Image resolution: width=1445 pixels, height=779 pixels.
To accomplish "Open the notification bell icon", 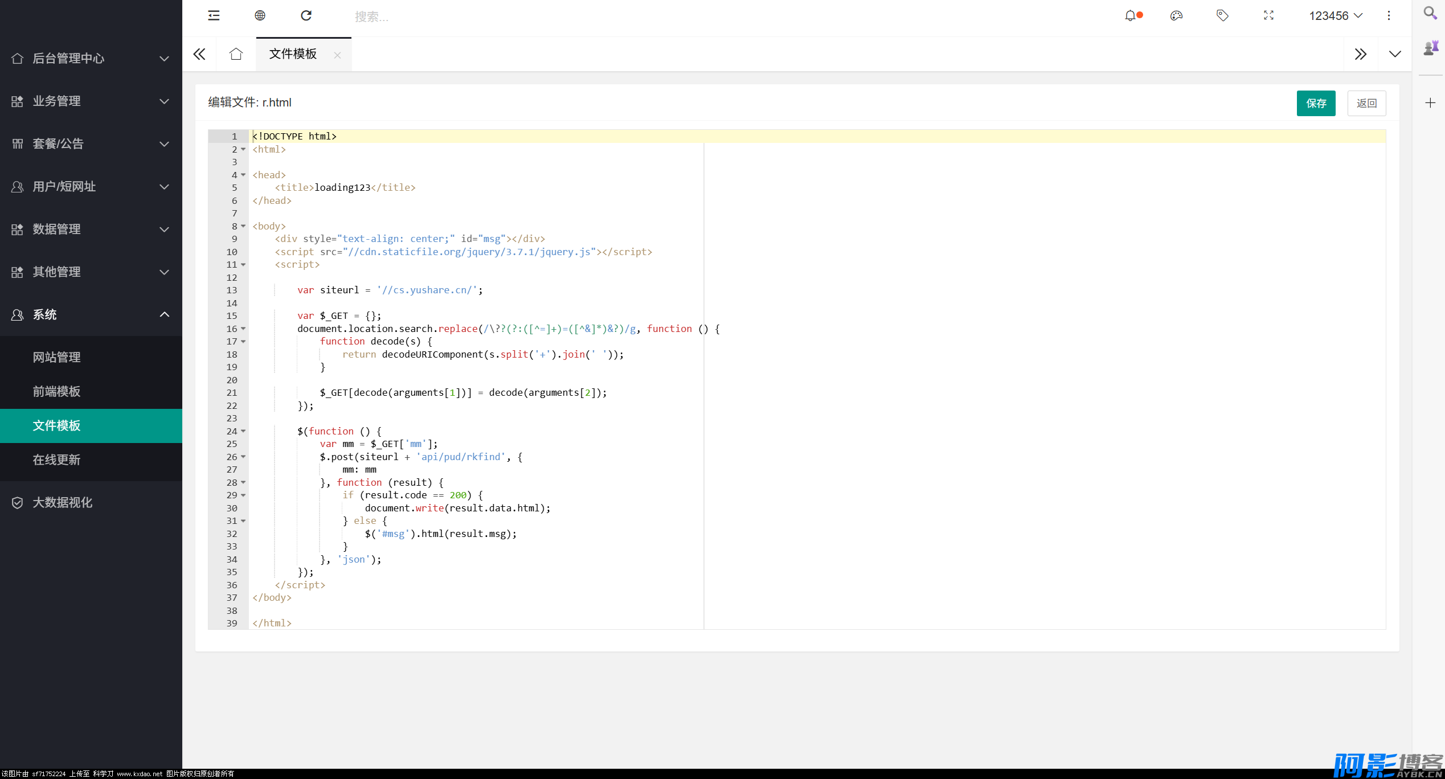I will coord(1130,16).
